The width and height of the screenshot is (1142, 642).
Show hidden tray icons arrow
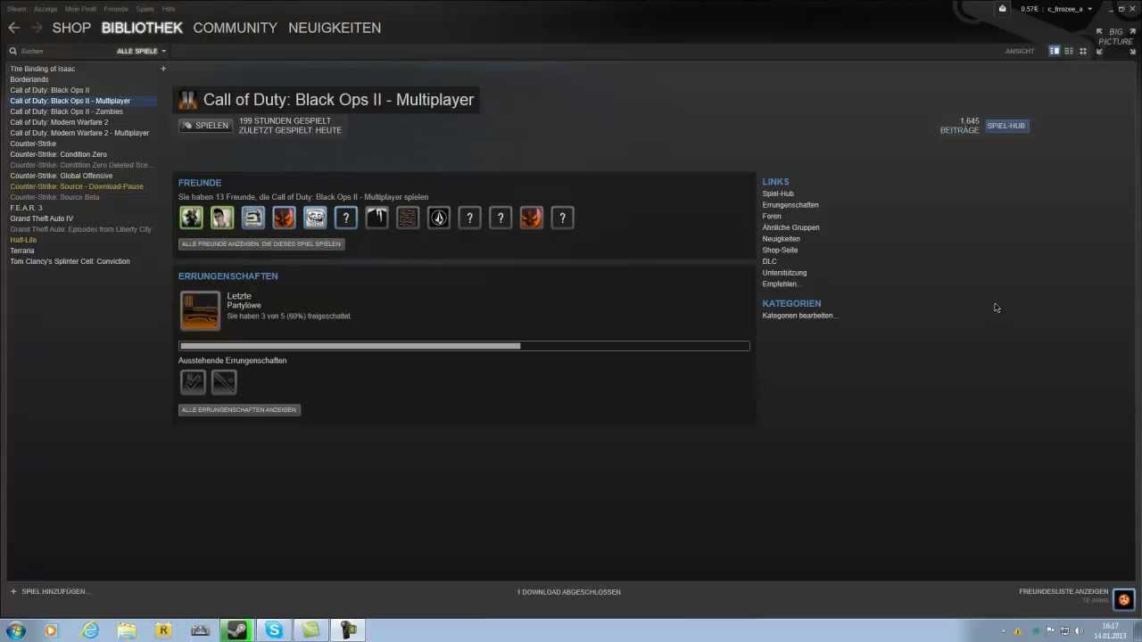point(1003,630)
